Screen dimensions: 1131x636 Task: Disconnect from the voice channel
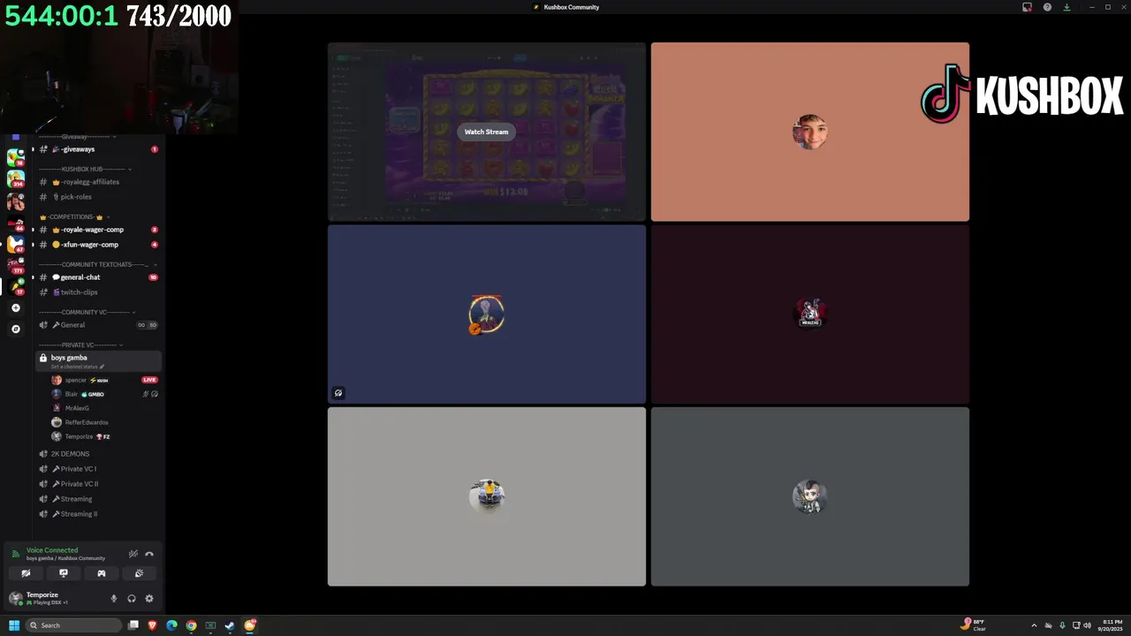tap(149, 554)
